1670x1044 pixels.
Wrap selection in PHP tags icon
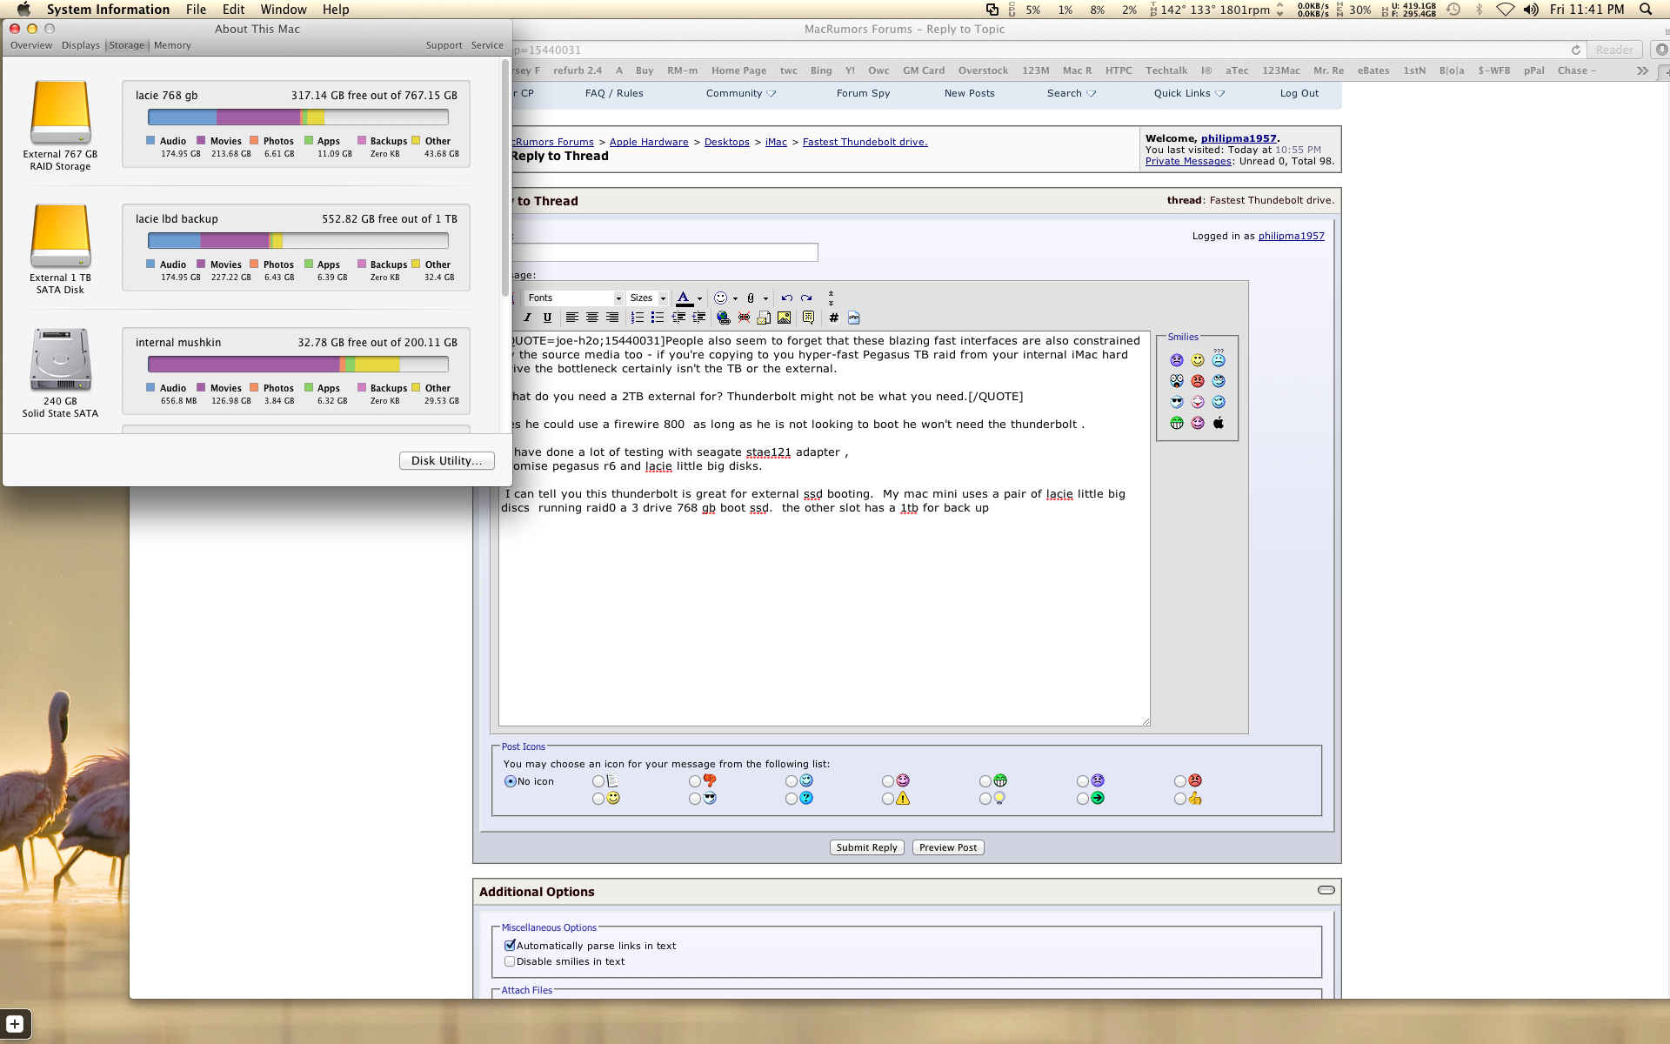point(853,318)
